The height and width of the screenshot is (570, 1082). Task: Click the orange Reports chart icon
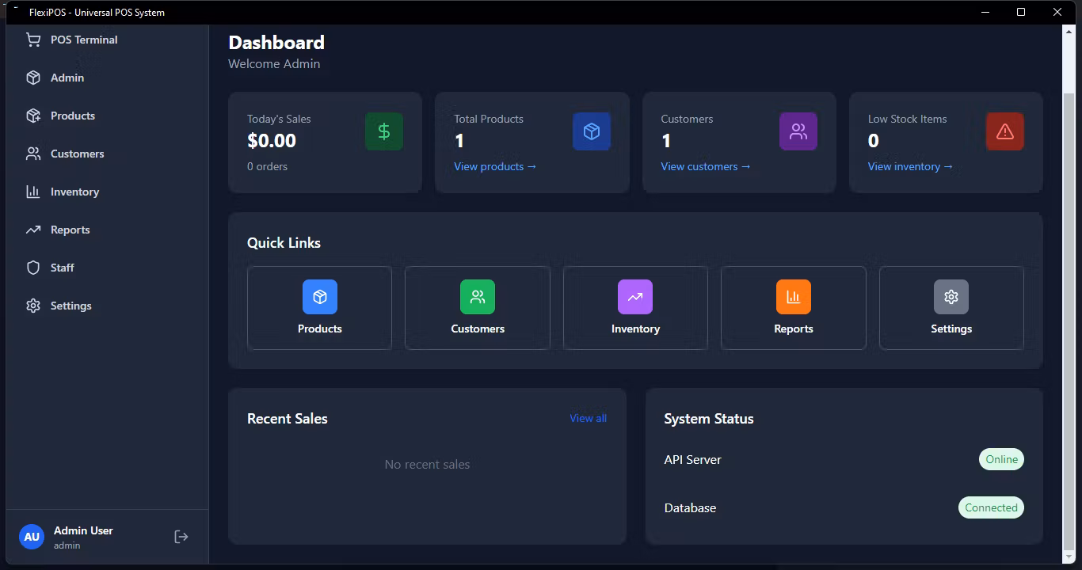click(x=794, y=297)
